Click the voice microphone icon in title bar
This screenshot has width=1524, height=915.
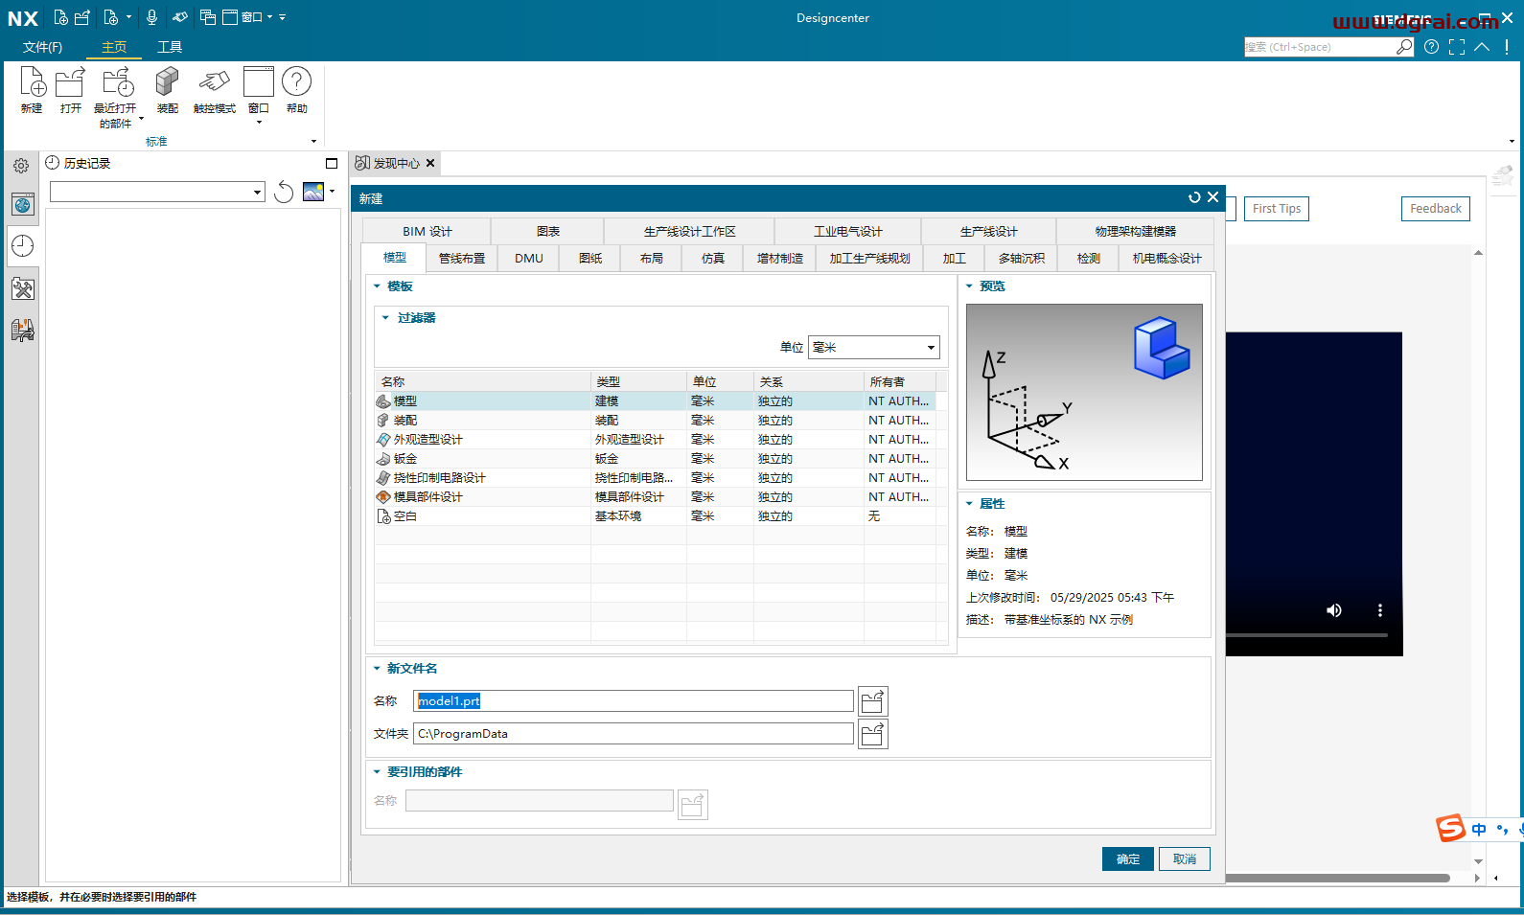[x=151, y=17]
